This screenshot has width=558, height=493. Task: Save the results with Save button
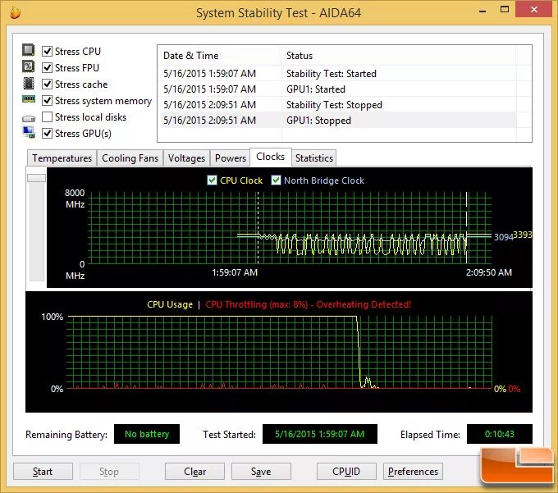tap(261, 472)
